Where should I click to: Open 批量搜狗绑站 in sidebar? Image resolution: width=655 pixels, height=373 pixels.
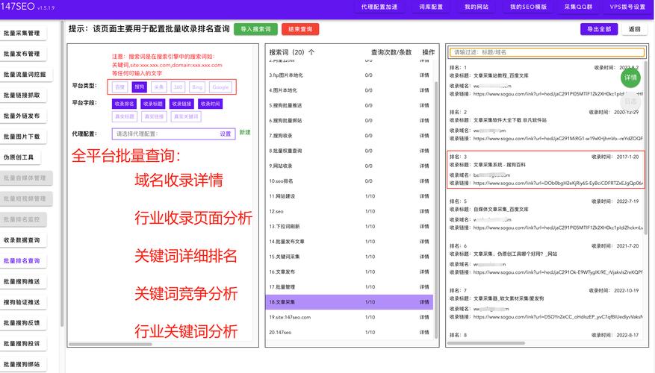coord(23,364)
